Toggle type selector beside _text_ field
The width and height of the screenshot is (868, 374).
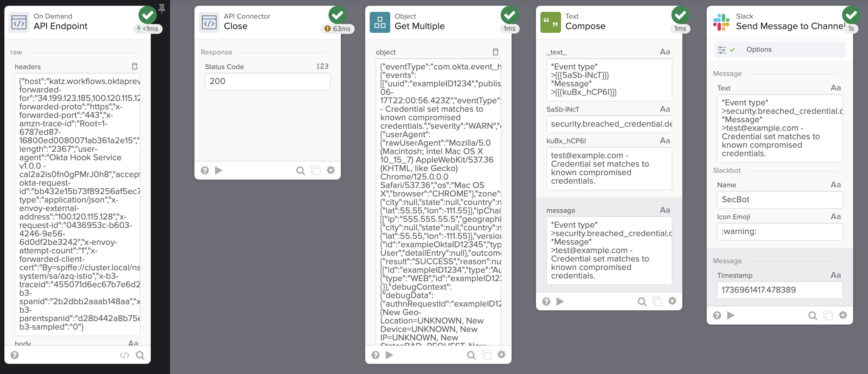click(665, 52)
